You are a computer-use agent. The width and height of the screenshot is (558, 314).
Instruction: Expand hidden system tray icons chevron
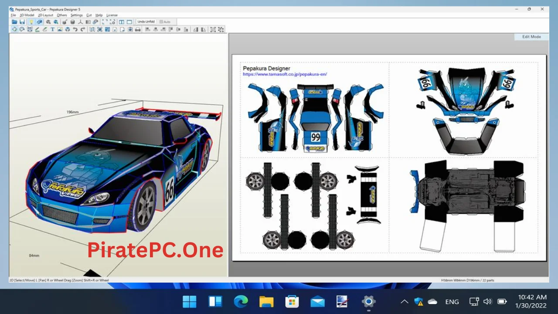pyautogui.click(x=405, y=301)
